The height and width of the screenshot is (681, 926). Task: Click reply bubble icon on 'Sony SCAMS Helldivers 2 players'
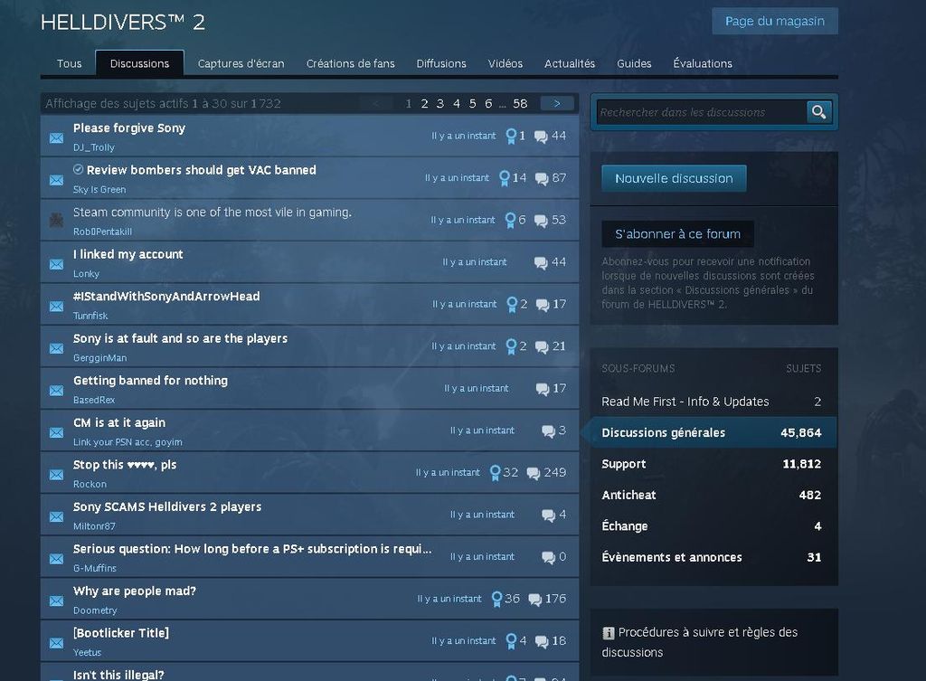pyautogui.click(x=549, y=515)
